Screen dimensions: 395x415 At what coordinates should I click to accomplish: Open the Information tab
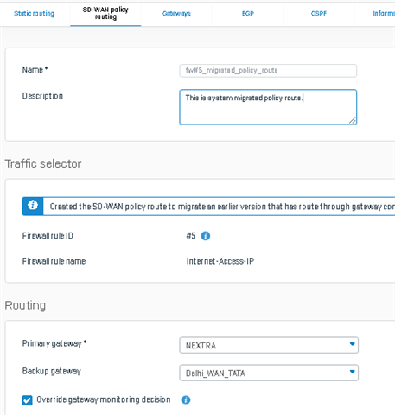(x=384, y=14)
